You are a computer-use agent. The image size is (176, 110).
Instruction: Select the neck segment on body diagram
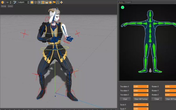pos(150,20)
